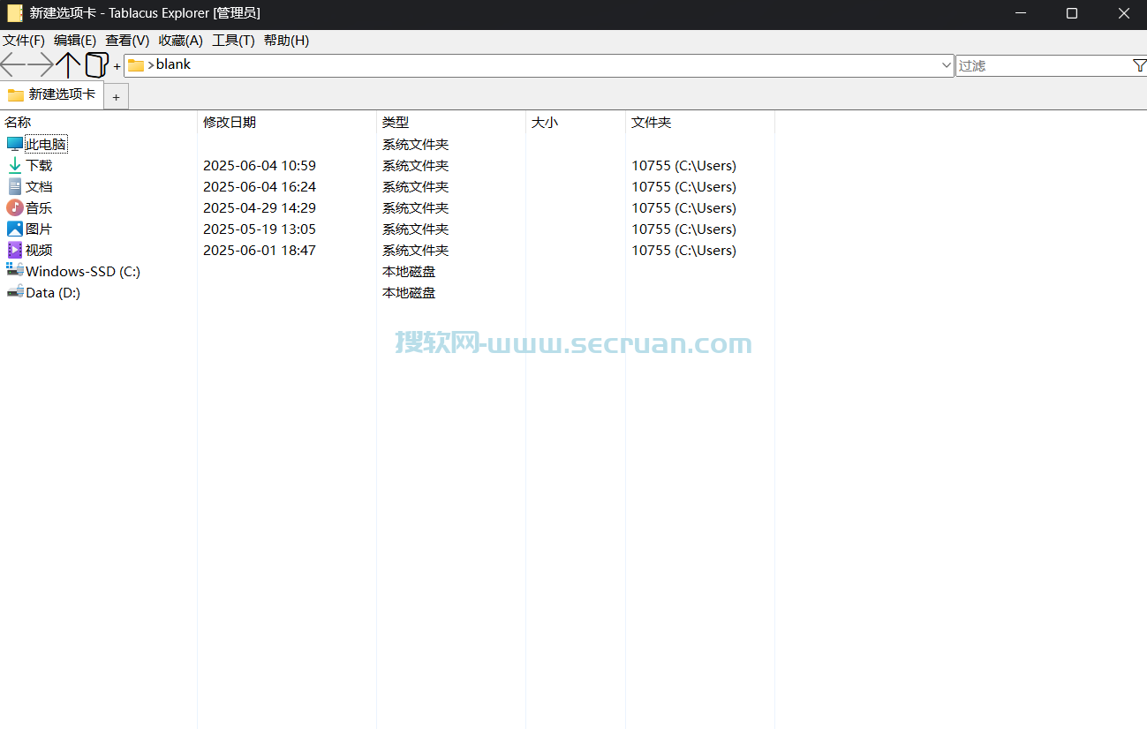This screenshot has width=1147, height=729.
Task: Select the 图片 folder name
Action: coord(39,229)
